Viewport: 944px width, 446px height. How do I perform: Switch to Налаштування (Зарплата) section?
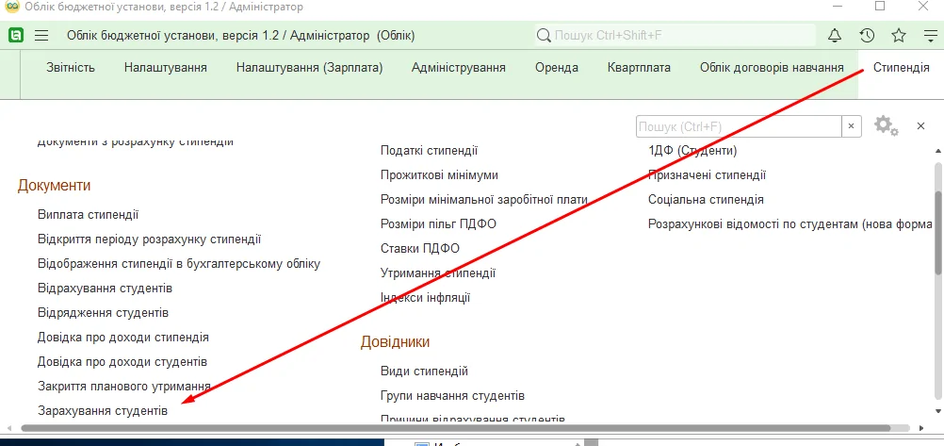pyautogui.click(x=309, y=68)
